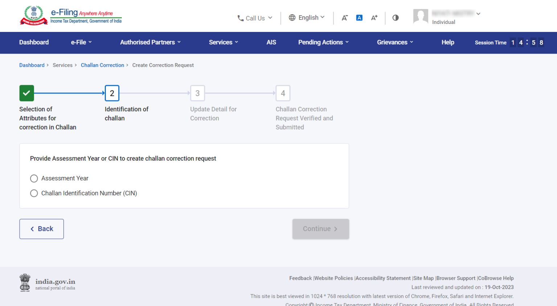The width and height of the screenshot is (557, 306).
Task: Click the e-Filing Income Tax Department logo
Action: tap(70, 15)
